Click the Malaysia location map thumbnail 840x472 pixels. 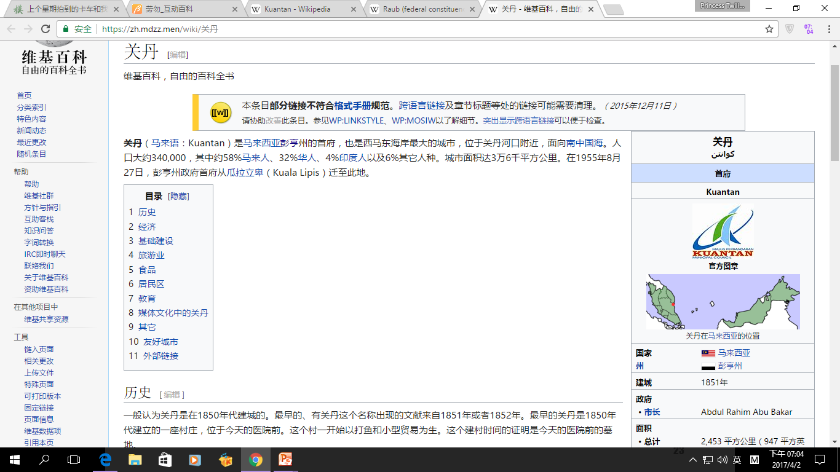pyautogui.click(x=723, y=302)
